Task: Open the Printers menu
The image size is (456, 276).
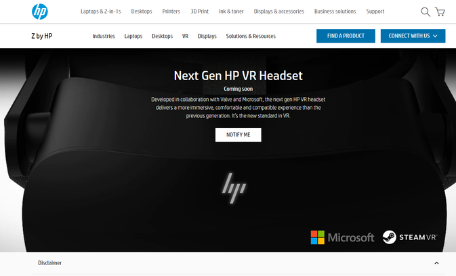Action: click(x=171, y=12)
